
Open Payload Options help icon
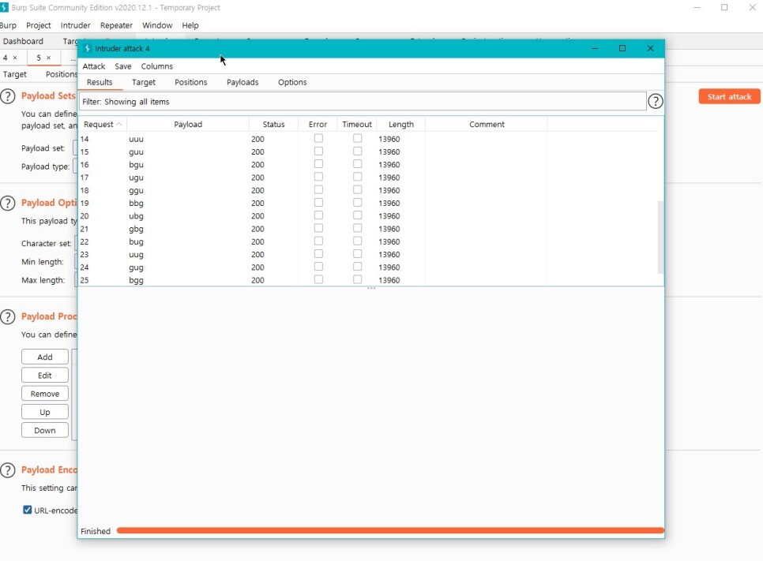pos(8,203)
